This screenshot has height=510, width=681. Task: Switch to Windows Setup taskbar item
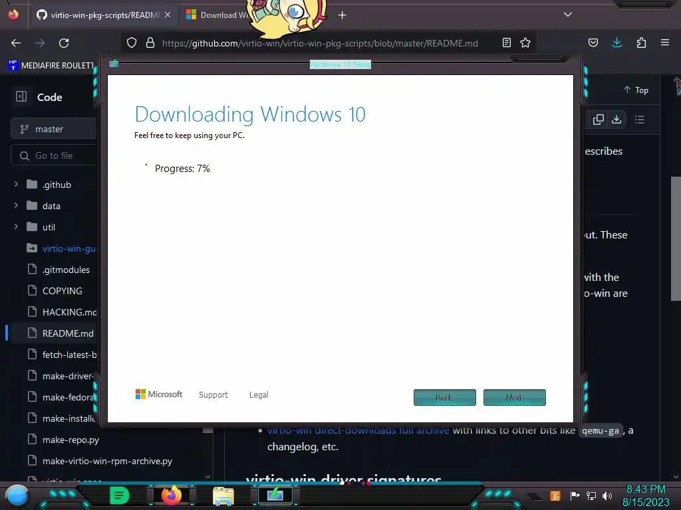click(275, 495)
